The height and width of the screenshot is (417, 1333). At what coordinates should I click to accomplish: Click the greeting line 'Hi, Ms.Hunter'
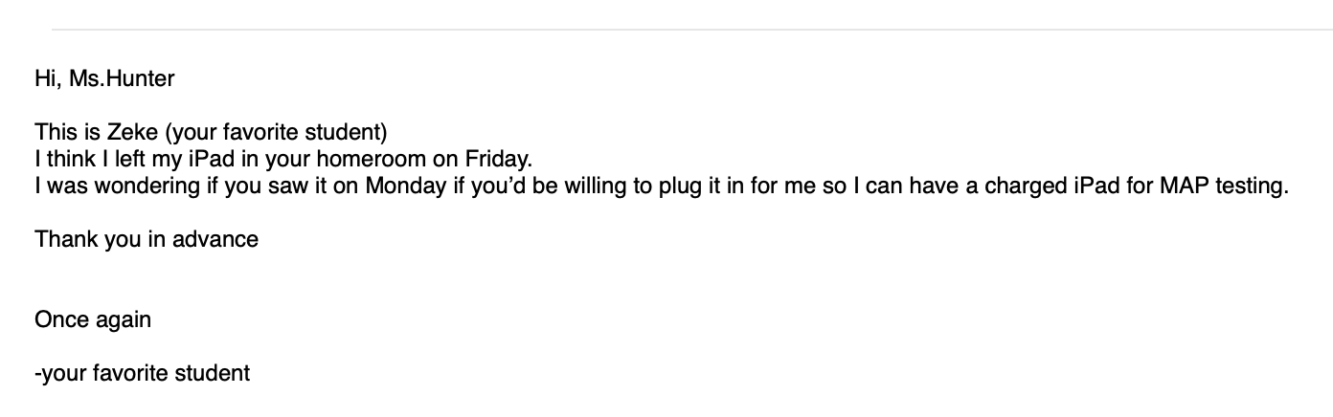(x=104, y=79)
